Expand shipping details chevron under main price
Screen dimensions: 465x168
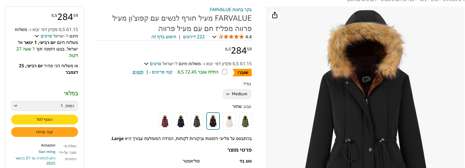pyautogui.click(x=146, y=64)
